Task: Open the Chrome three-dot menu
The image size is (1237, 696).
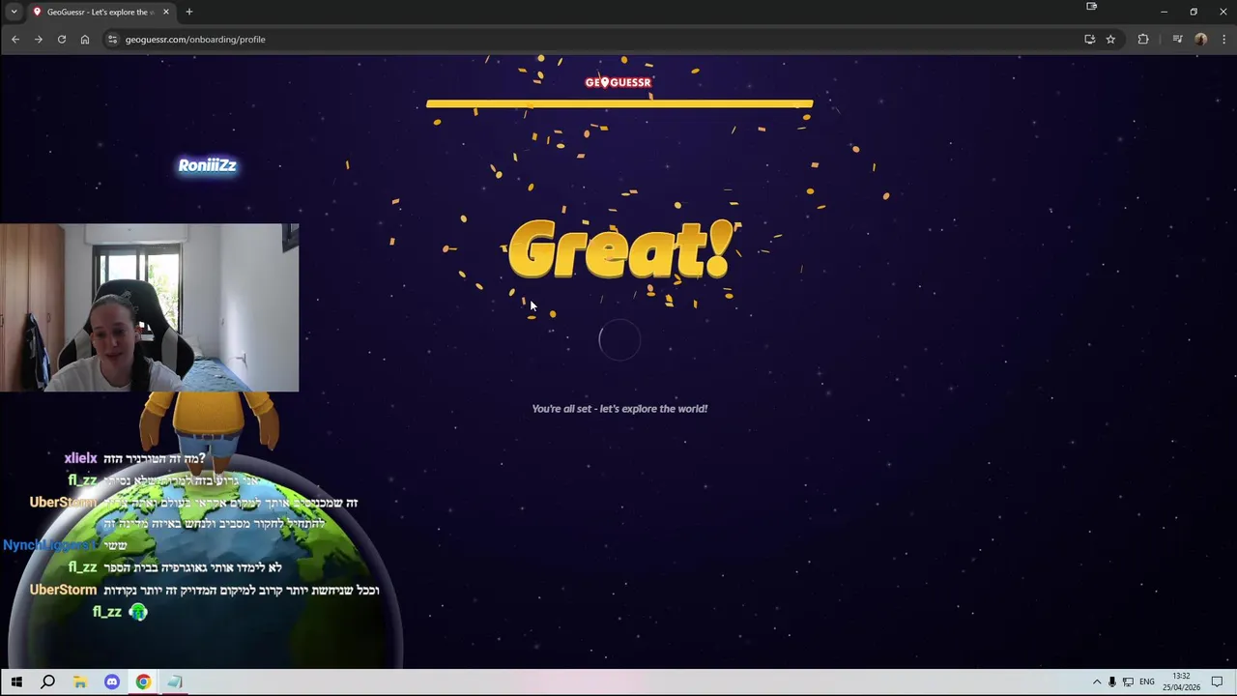Action: pyautogui.click(x=1223, y=40)
